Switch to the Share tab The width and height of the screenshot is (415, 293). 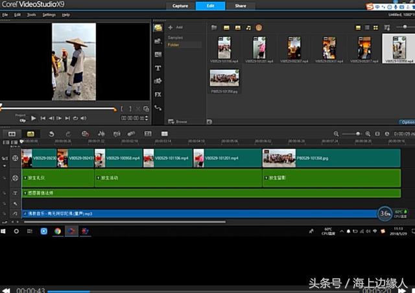pos(241,6)
